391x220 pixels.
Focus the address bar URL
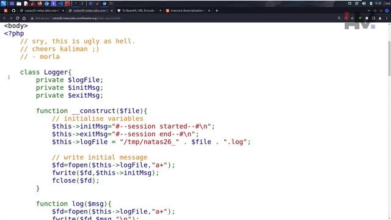[x=86, y=18]
